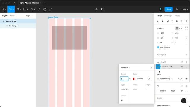190x107 pixels.
Task: Toggle constrain proportions lock
Action: (186, 38)
